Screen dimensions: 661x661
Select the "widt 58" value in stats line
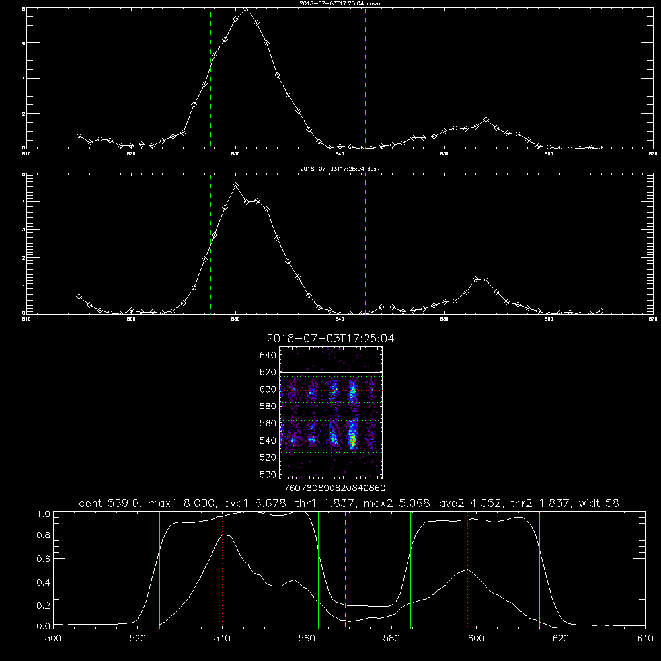599,503
